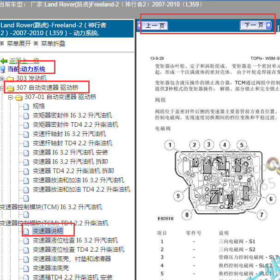Open 变速箱TD4 2.2 升柴油机 安装
This screenshot has height=280, width=280.
point(73,277)
